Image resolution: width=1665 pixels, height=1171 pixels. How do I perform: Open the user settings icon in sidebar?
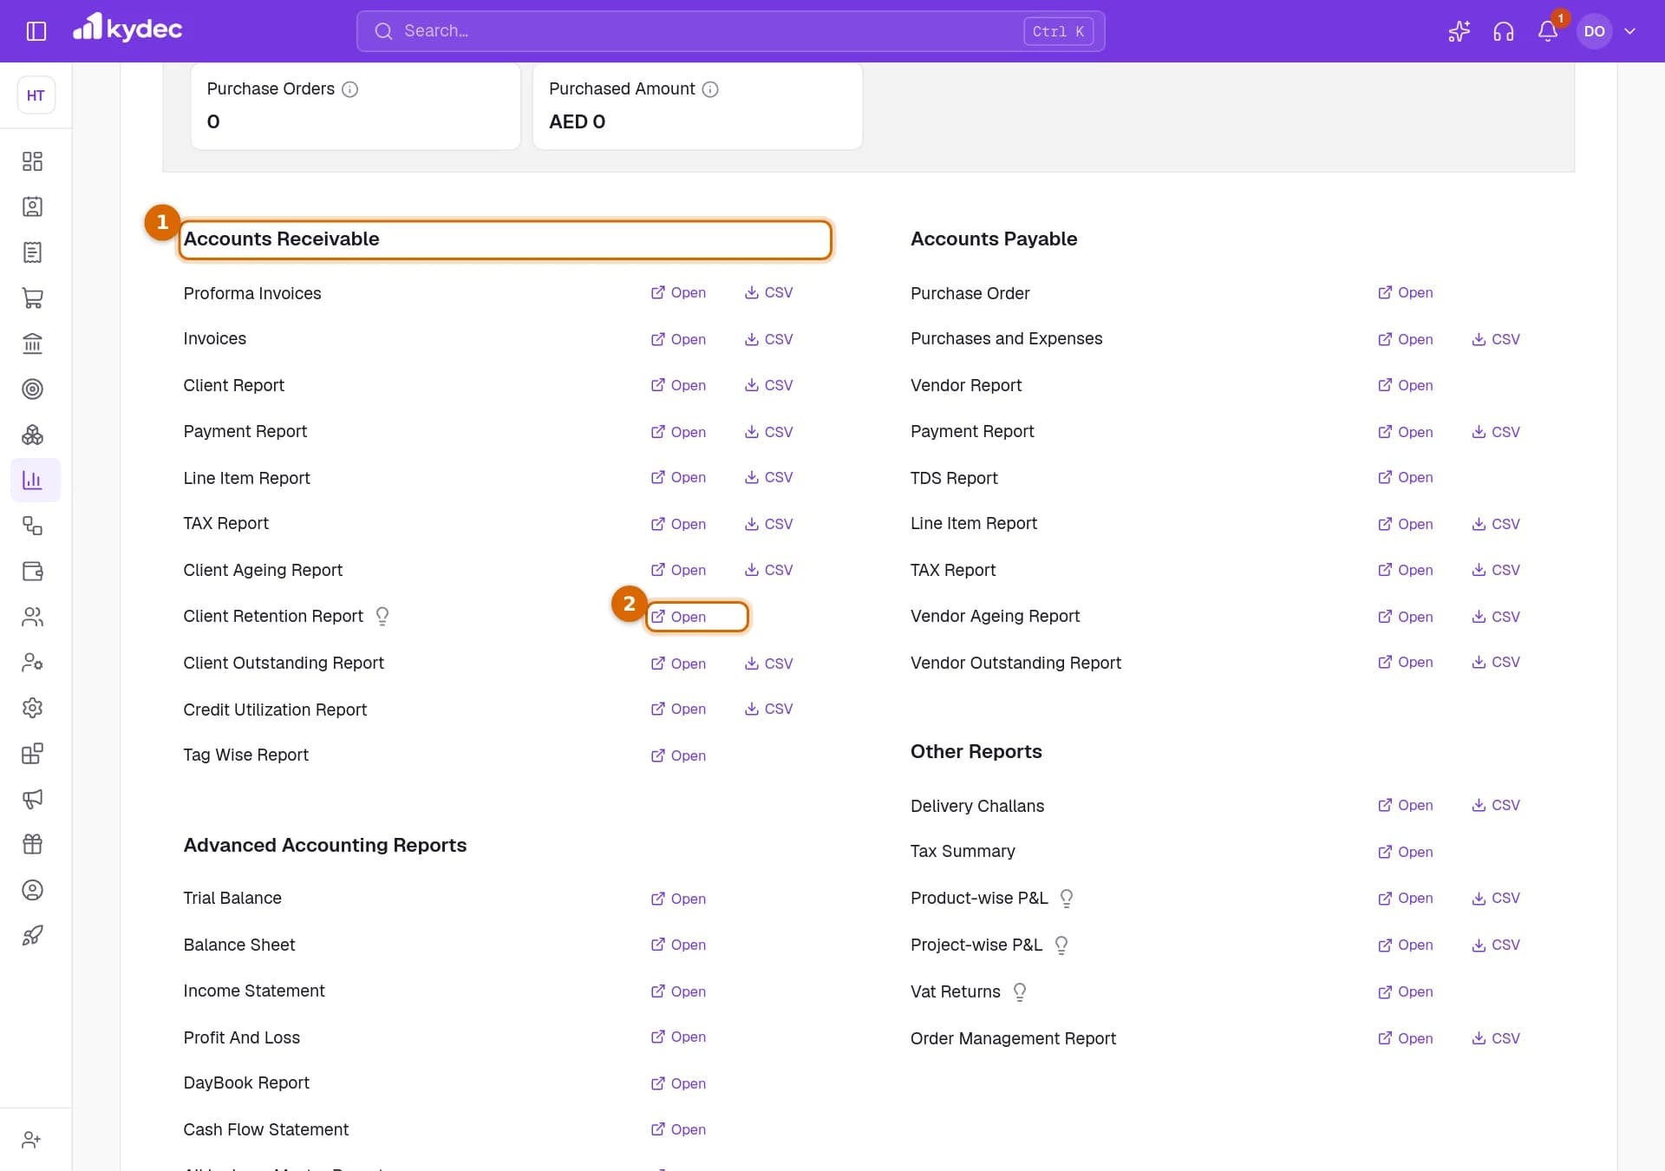point(32,662)
